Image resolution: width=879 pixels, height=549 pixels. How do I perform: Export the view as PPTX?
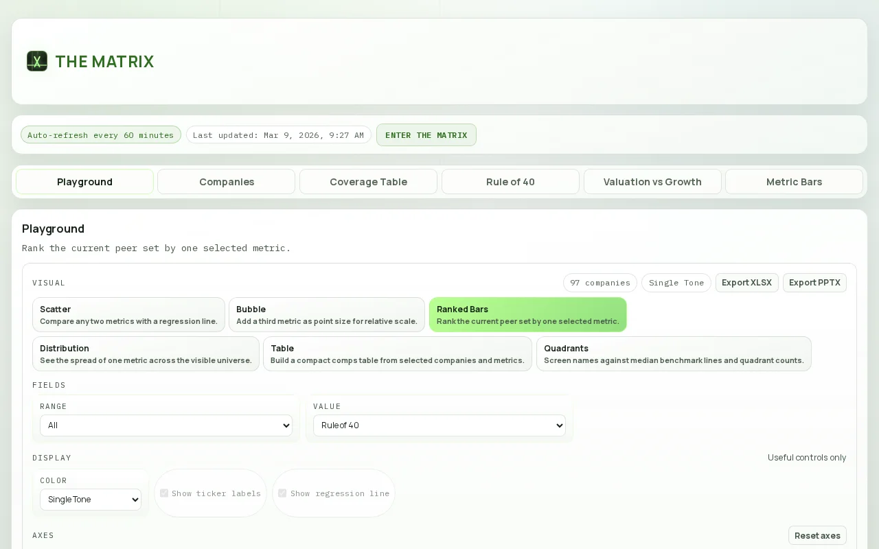point(814,283)
